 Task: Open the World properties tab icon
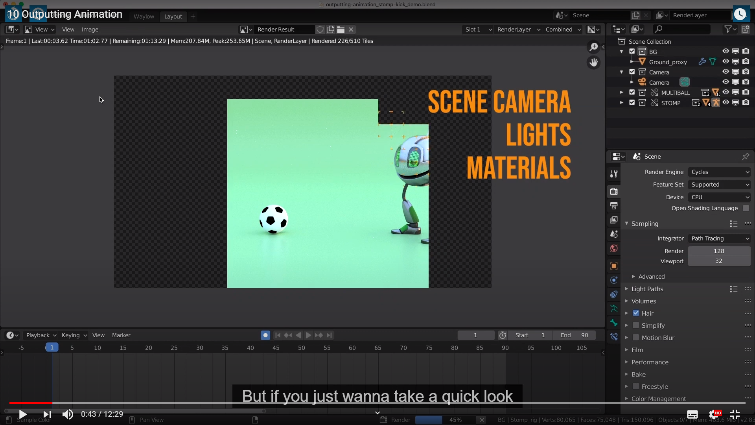[x=614, y=248]
